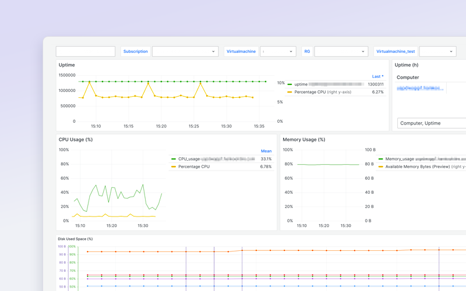Click the Virtualmachine label
The image size is (466, 291).
click(x=241, y=51)
